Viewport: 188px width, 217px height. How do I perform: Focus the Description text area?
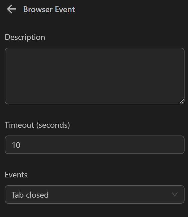pyautogui.click(x=94, y=76)
